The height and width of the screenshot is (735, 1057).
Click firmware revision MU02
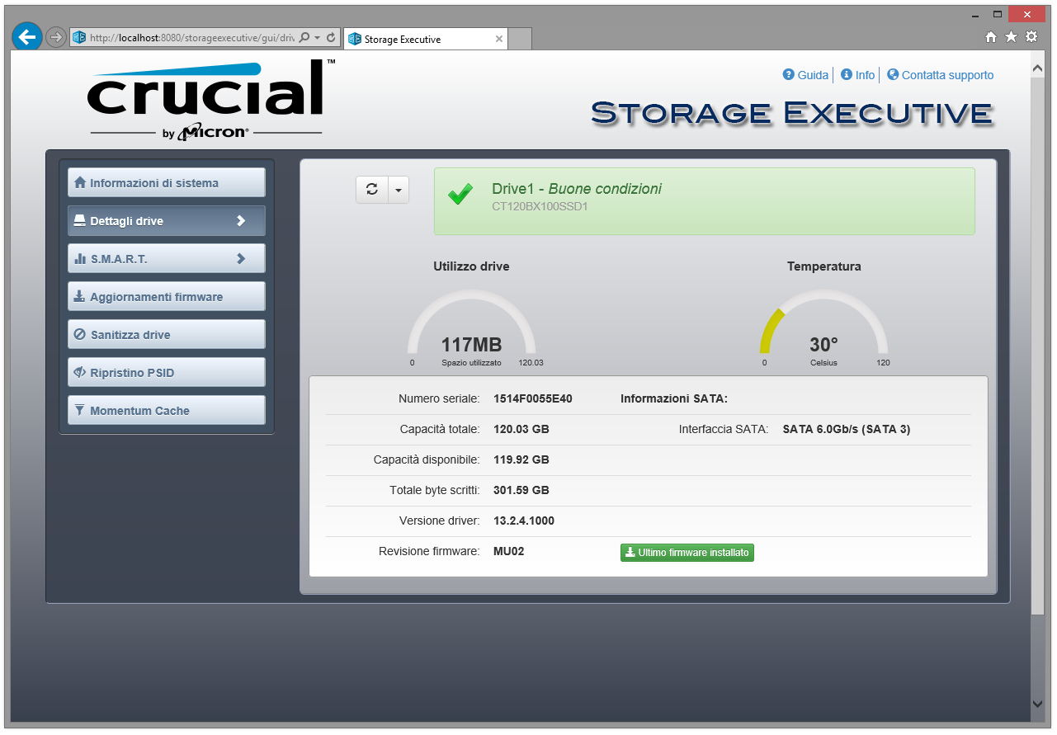tap(508, 551)
